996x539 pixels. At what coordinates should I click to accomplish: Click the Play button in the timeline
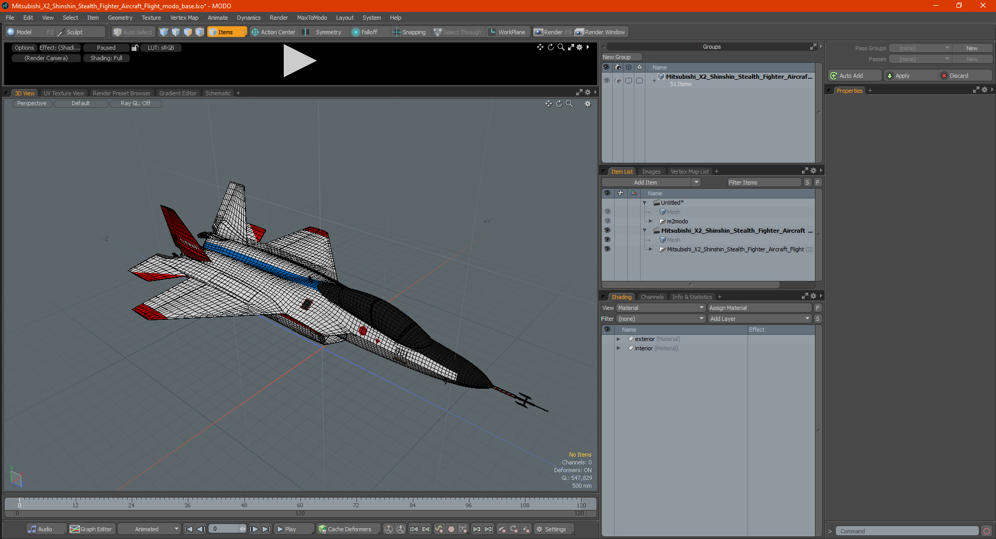point(294,529)
